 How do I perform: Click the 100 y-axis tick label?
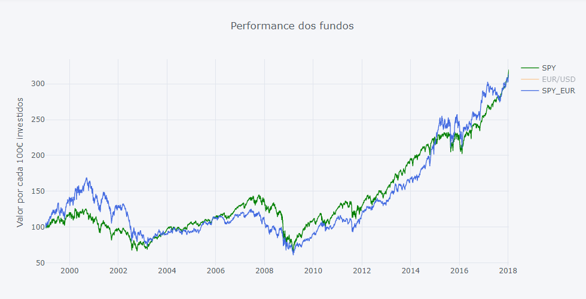(38, 227)
